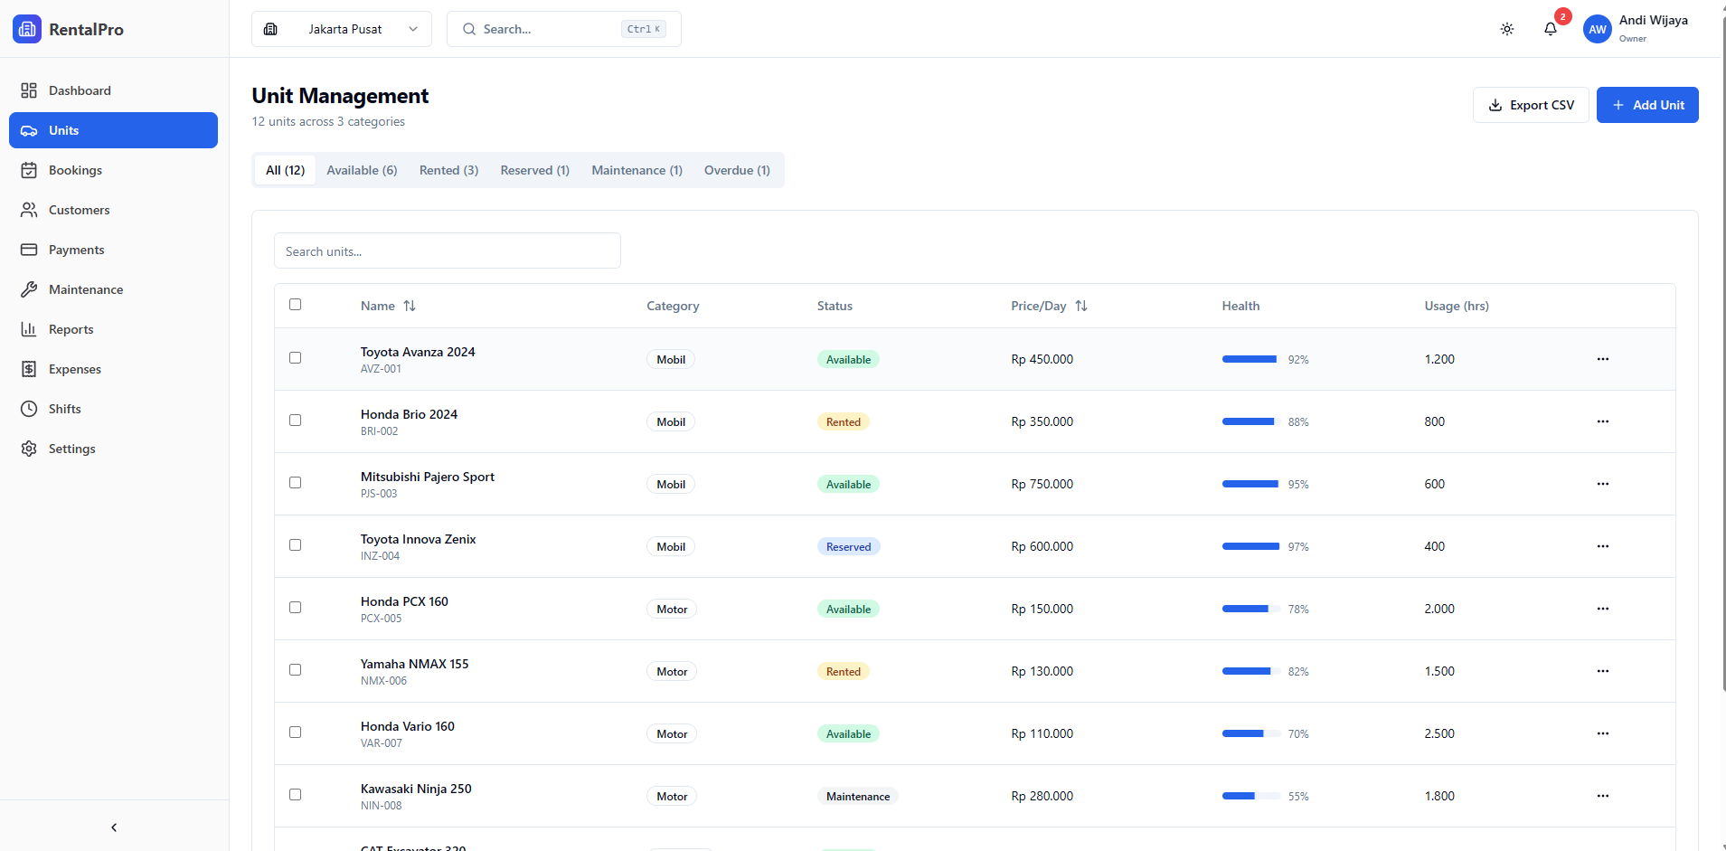Screen dimensions: 1726x851
Task: Go to Maintenance in the sidebar
Action: [86, 289]
